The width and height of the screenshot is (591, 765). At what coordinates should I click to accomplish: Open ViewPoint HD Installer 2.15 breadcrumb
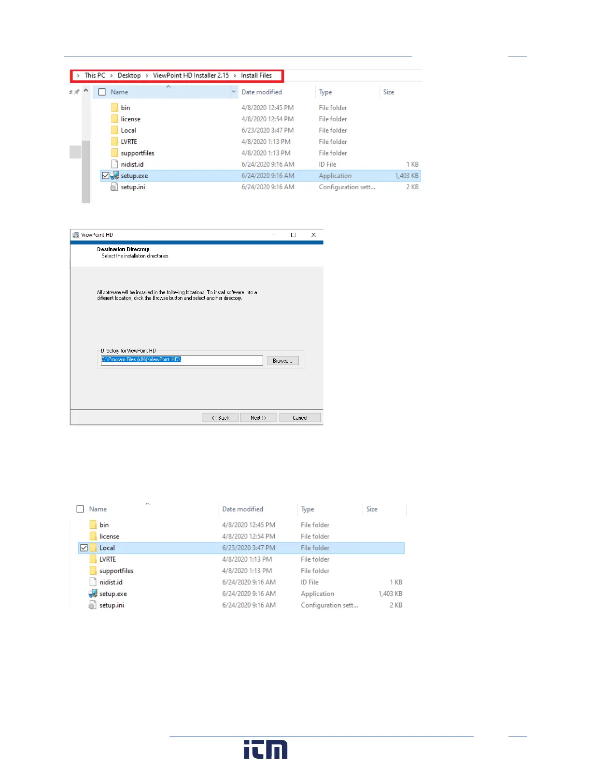point(191,75)
